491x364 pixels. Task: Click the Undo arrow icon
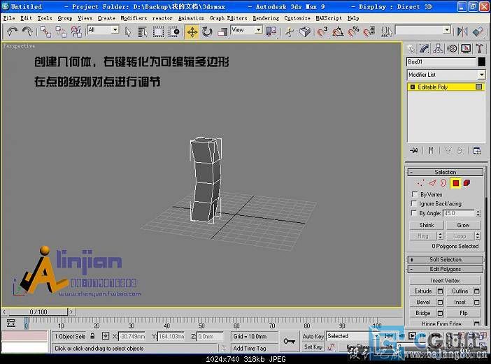pos(12,31)
